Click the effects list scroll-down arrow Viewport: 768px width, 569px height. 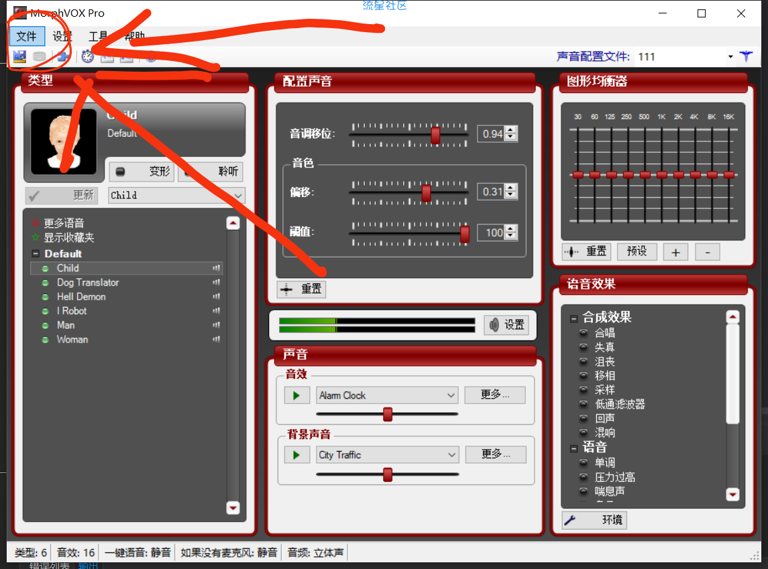732,494
